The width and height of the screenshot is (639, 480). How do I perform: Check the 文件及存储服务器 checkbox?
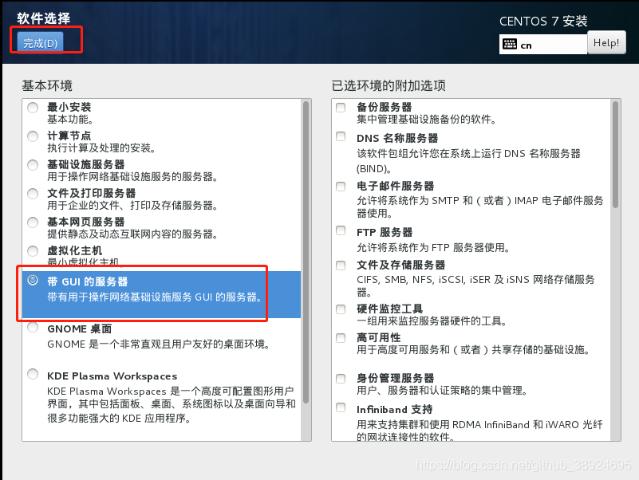coord(341,266)
